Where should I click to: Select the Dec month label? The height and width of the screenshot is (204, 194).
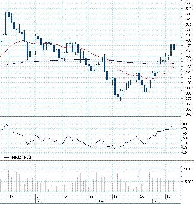point(156,201)
